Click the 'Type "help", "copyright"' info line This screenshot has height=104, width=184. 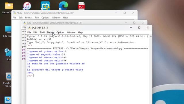click(x=81, y=42)
